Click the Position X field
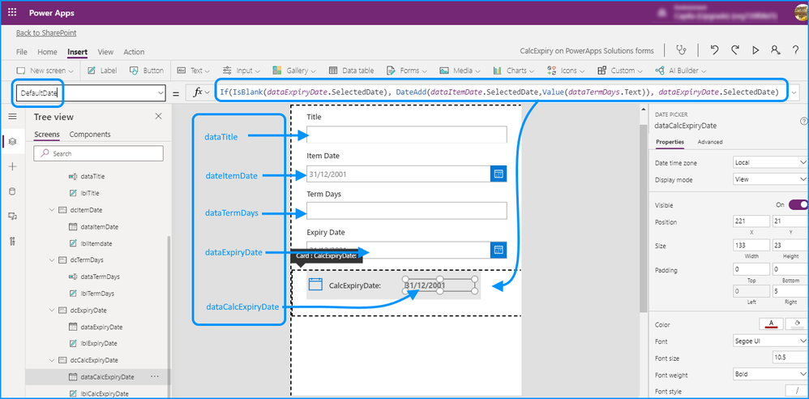The width and height of the screenshot is (809, 399). coord(751,222)
